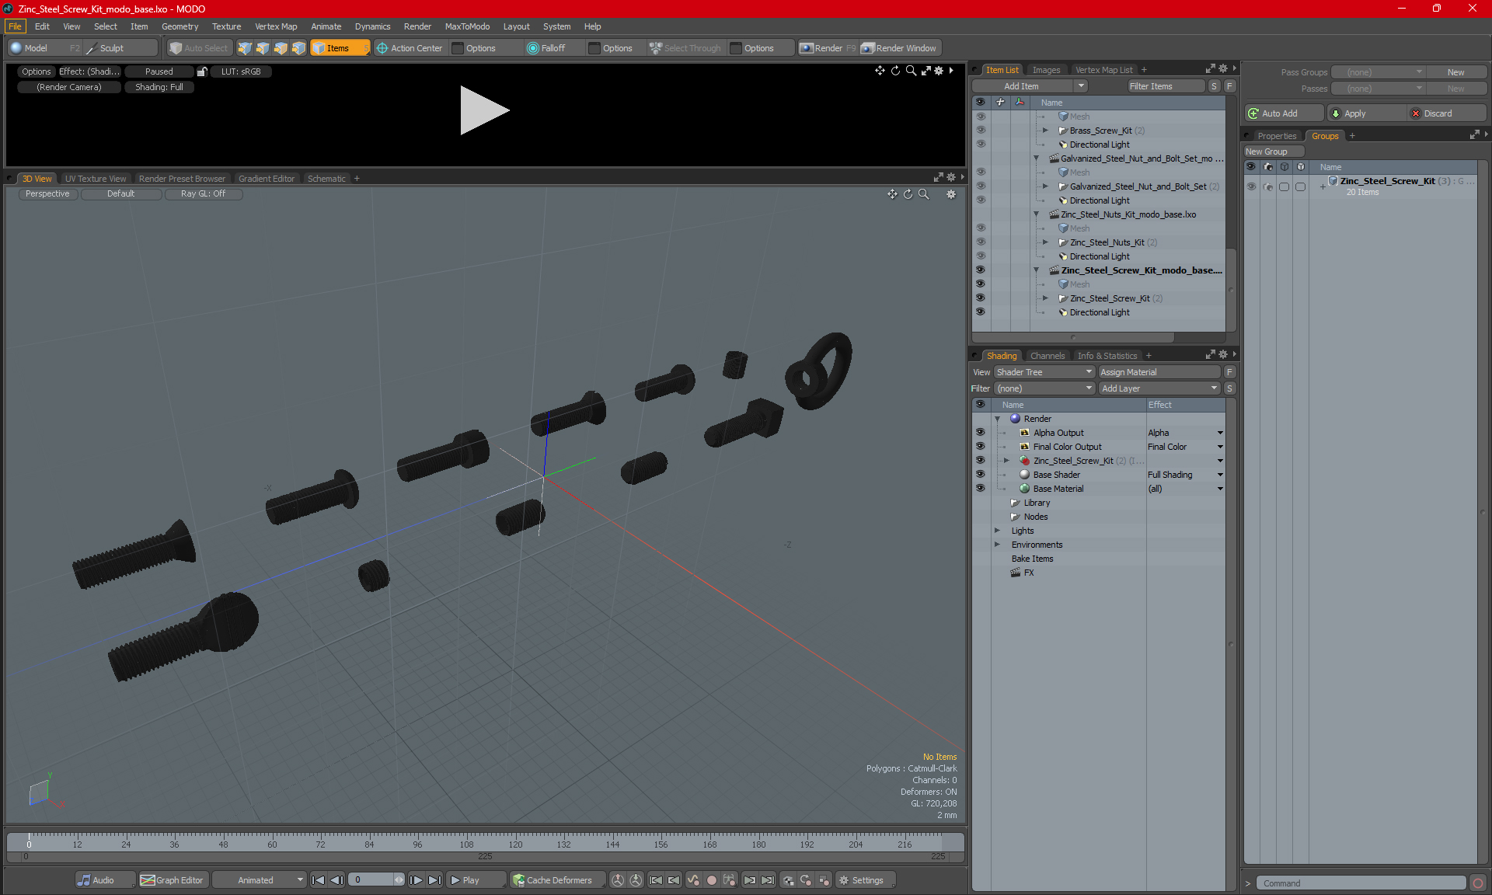
Task: Toggle visibility of Base Shader layer
Action: pos(980,475)
